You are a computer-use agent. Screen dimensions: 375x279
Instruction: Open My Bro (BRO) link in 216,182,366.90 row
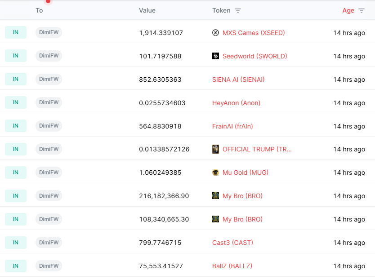(242, 196)
